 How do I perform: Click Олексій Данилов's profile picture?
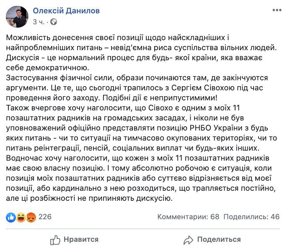click(17, 17)
